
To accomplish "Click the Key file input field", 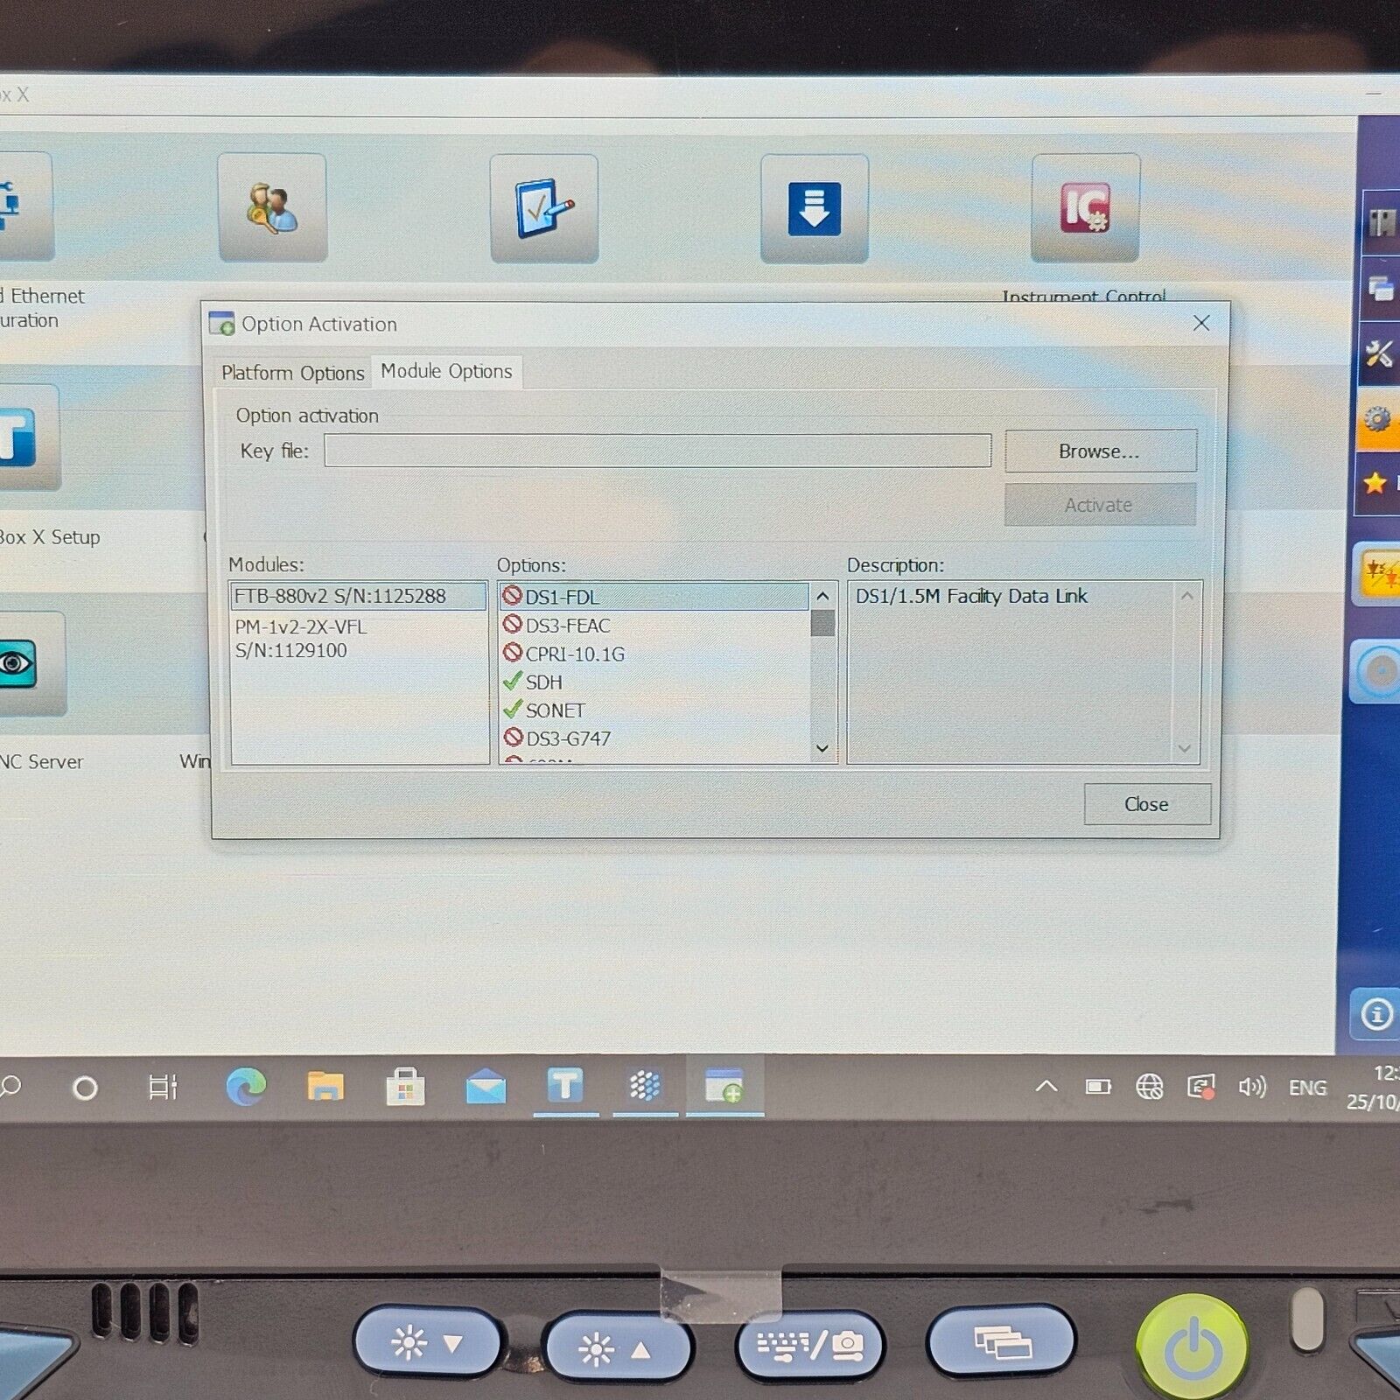I will 657,451.
